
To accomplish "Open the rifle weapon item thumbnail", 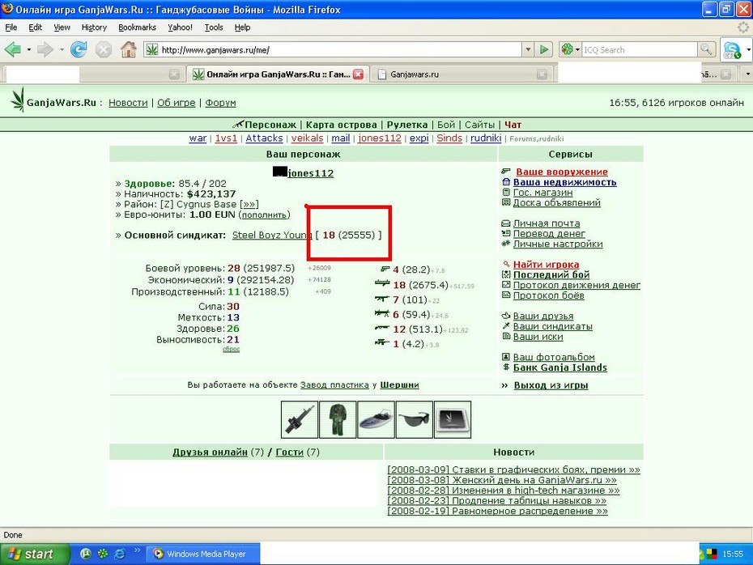I will [300, 420].
